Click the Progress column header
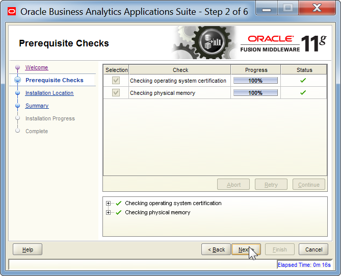Viewport: 341px width, 276px height. [x=256, y=70]
